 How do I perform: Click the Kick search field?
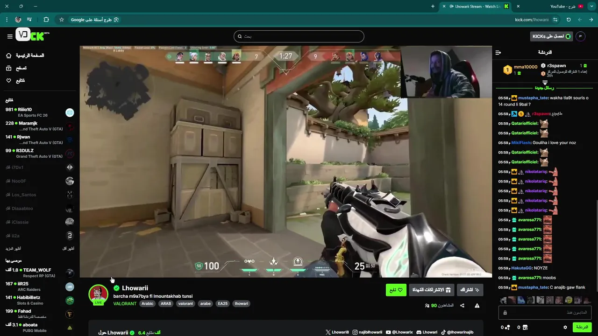pyautogui.click(x=299, y=36)
